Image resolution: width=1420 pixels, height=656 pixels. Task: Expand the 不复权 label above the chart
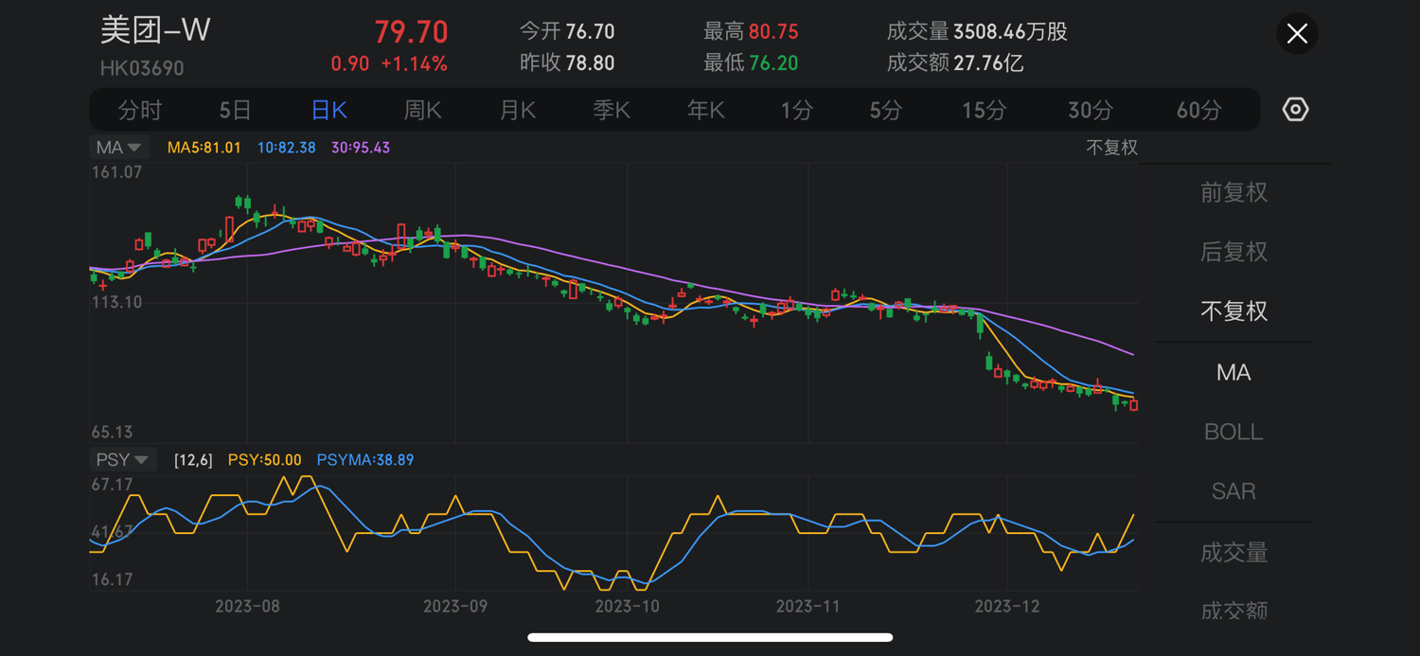pos(1113,147)
